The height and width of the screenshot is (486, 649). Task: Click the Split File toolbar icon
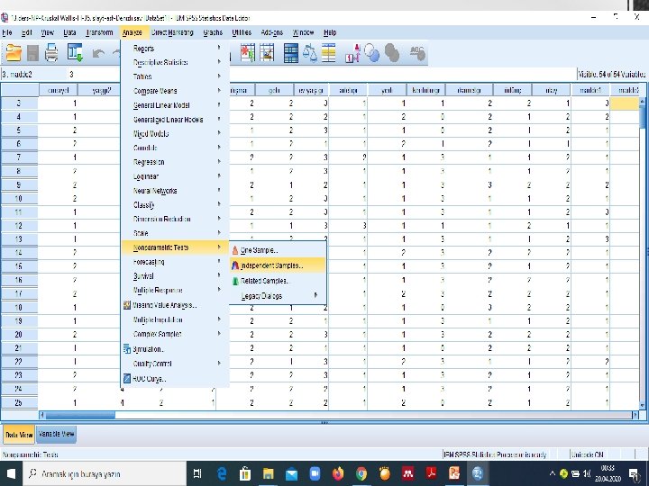point(291,53)
